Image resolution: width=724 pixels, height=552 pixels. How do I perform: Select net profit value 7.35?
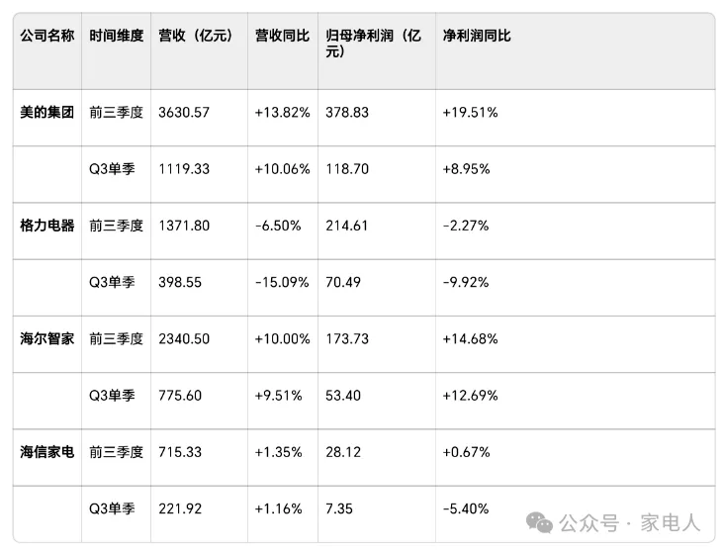tap(340, 508)
